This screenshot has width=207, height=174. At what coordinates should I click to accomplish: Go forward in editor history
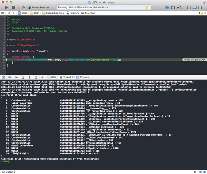[x=13, y=13]
